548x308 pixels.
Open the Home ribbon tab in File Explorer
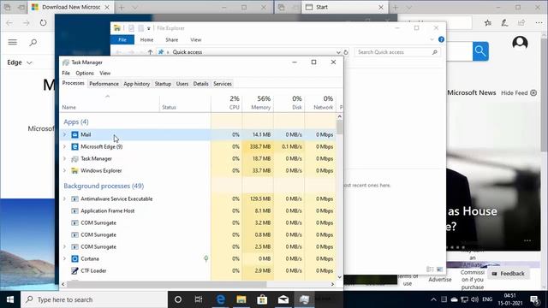tap(146, 40)
